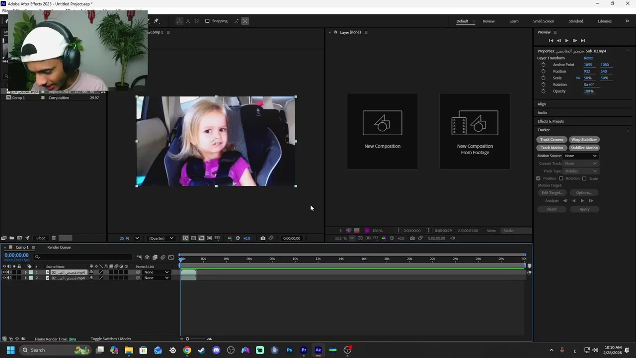
Task: Toggle mask and shape path visibility
Action: [201, 238]
